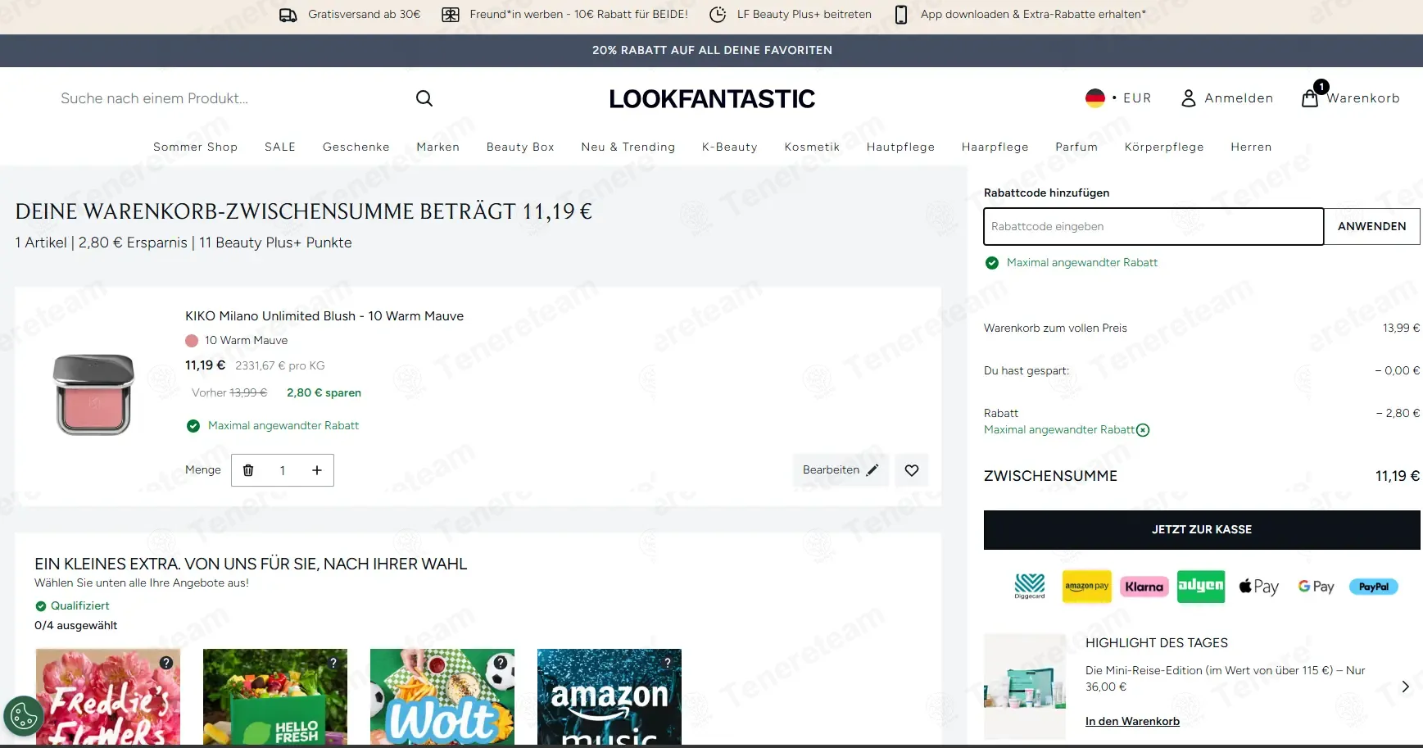Click the search magnifier icon

click(424, 98)
